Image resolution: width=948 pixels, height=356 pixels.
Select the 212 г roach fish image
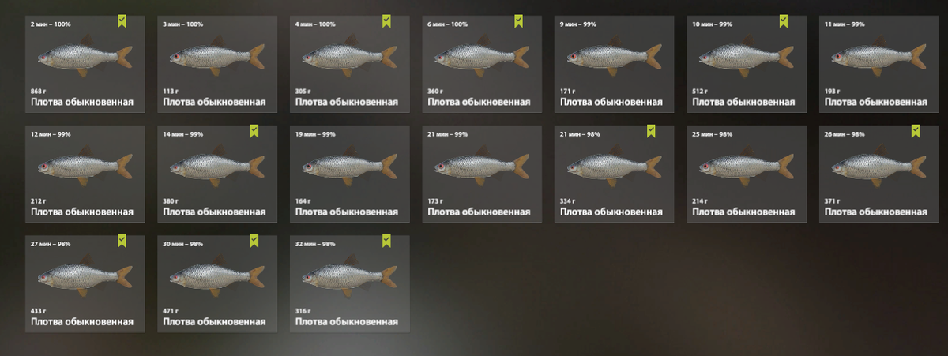[85, 167]
